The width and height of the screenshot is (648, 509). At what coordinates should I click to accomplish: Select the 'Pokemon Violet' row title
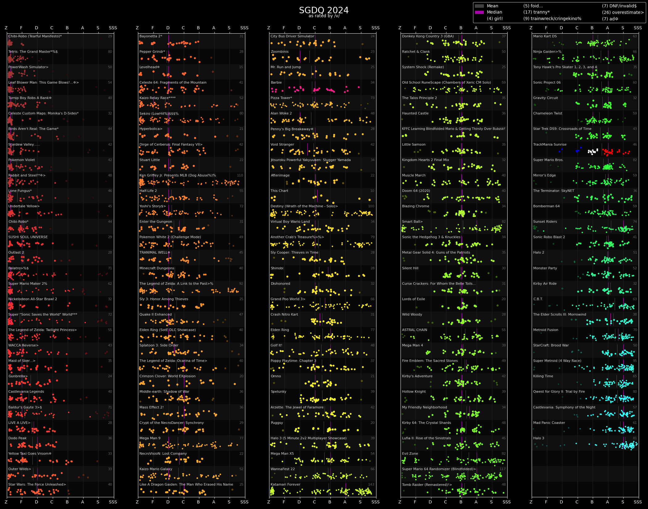click(22, 160)
